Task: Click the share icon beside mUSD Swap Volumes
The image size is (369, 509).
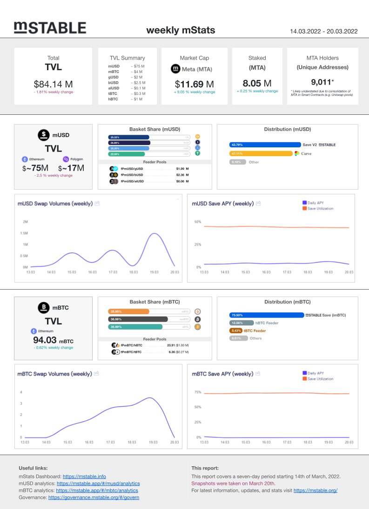Action: (97, 204)
